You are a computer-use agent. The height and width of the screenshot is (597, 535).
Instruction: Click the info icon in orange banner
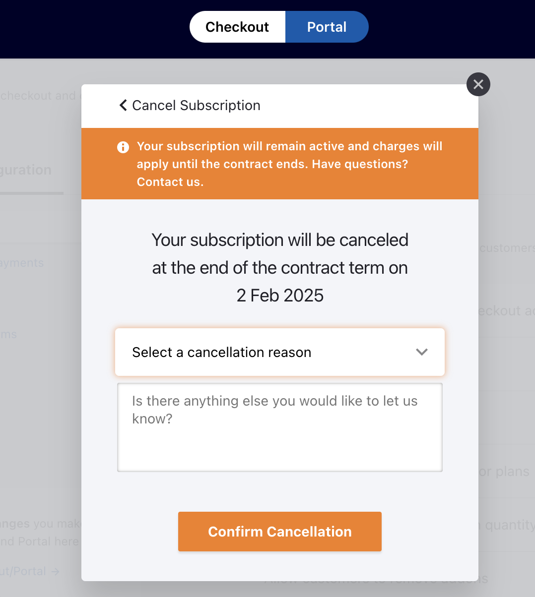tap(123, 147)
